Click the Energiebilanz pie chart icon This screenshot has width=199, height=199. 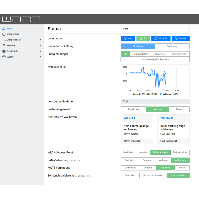click(x=4, y=34)
